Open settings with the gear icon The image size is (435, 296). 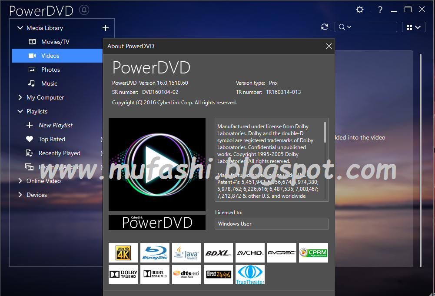(359, 10)
